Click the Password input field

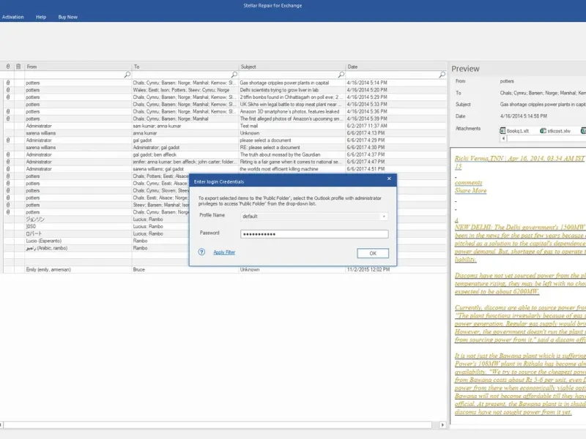click(x=314, y=234)
